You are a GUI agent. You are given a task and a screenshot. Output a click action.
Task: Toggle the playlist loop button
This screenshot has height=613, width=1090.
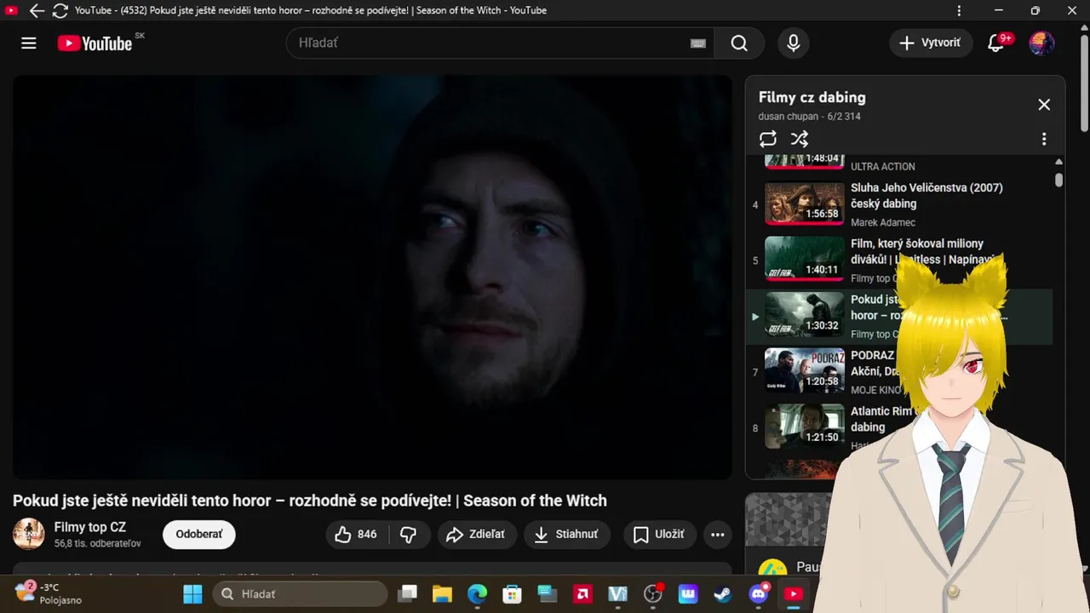pos(768,139)
